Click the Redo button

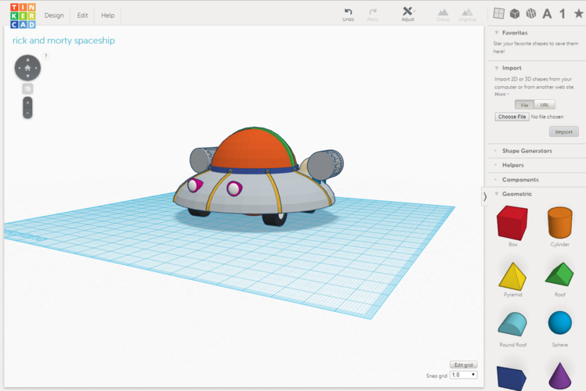[372, 15]
